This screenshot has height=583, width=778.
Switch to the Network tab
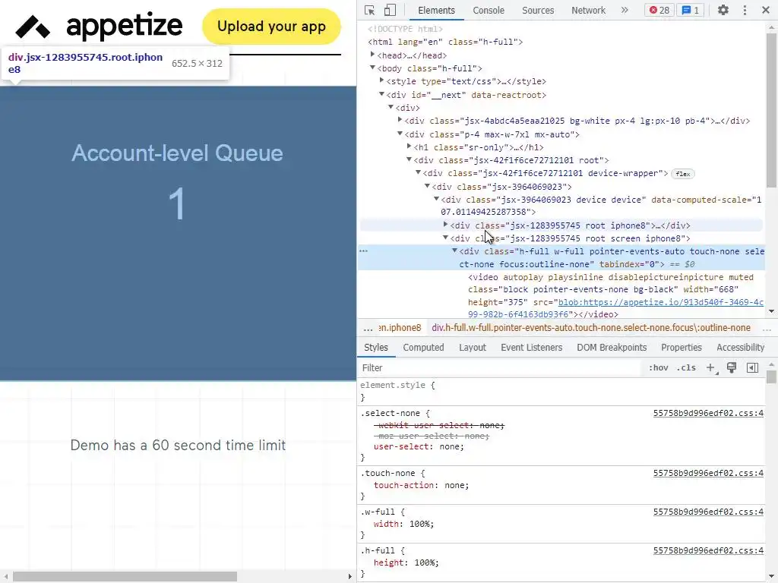click(588, 11)
